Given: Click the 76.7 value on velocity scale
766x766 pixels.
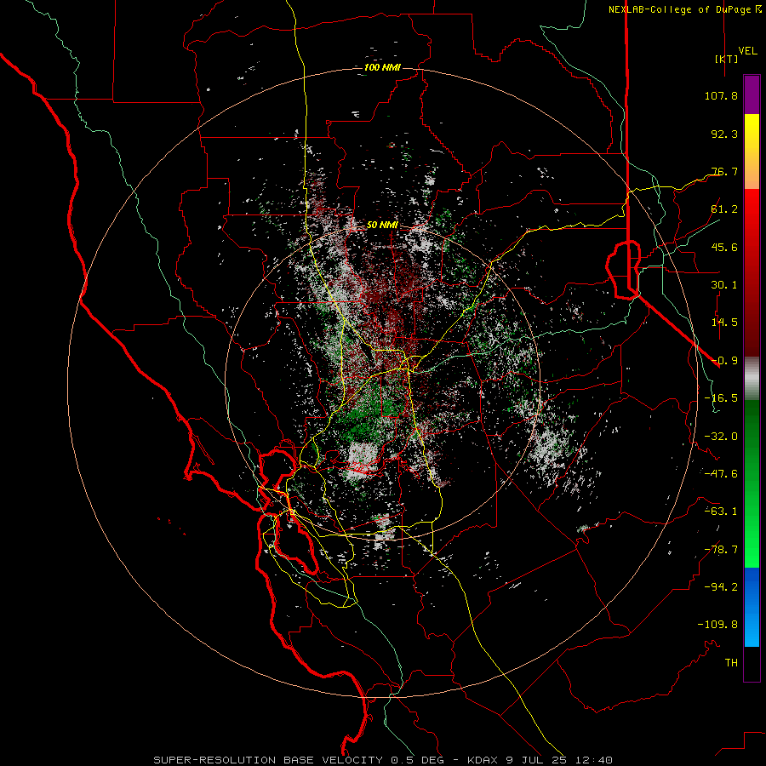Looking at the screenshot, I should (724, 171).
